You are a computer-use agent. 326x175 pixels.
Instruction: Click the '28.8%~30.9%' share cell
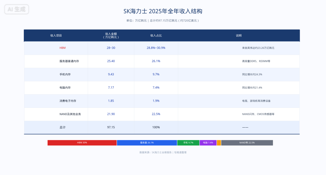(156, 48)
